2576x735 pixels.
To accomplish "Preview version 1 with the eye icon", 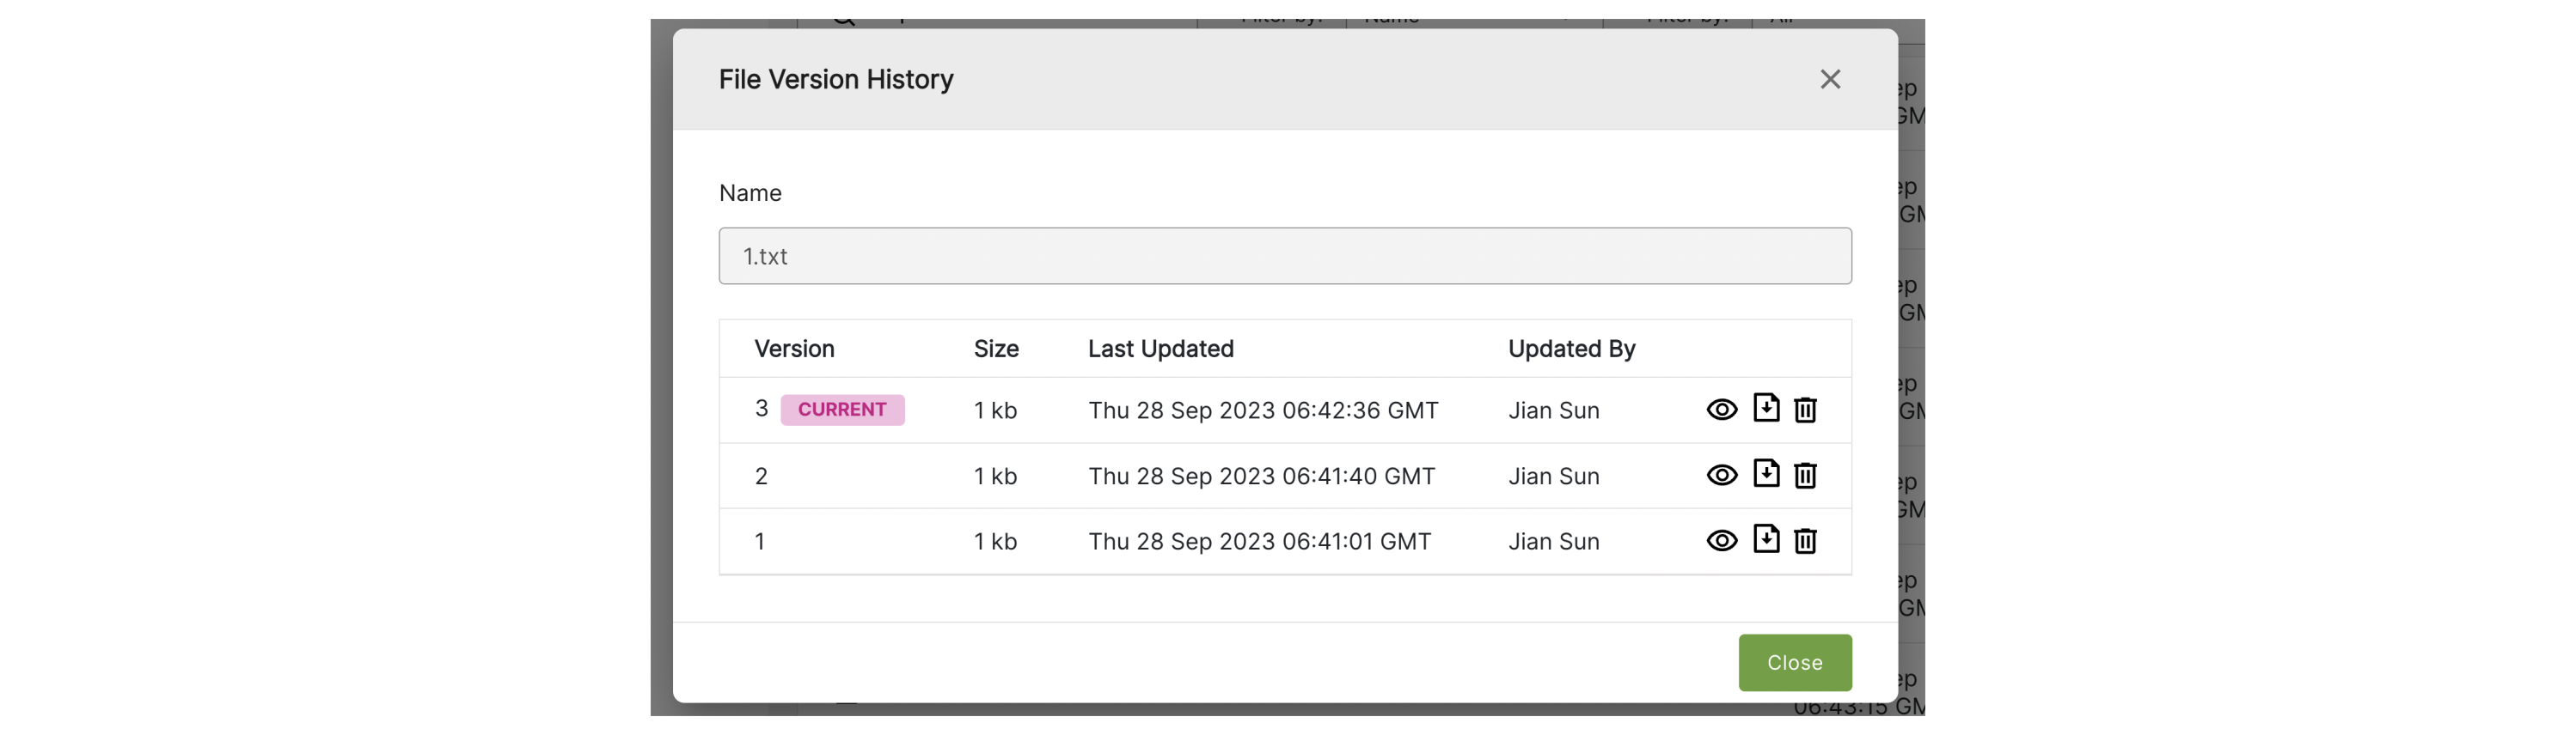I will (1721, 540).
